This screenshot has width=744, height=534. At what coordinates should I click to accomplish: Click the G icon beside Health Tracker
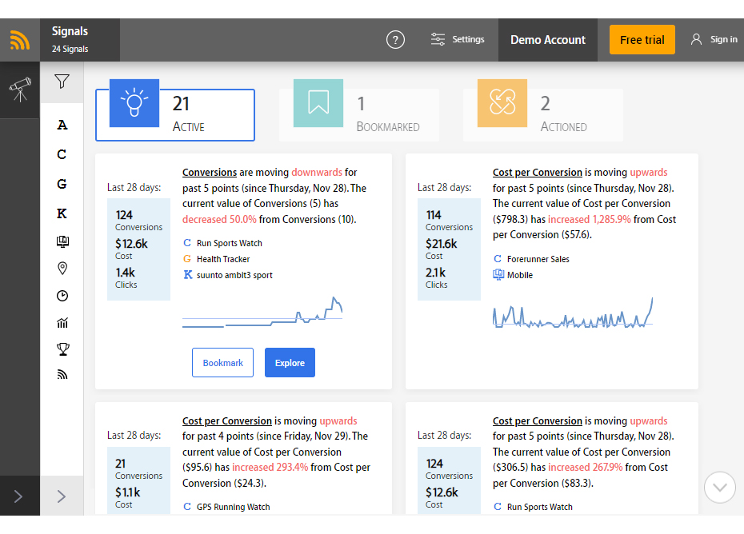point(187,259)
